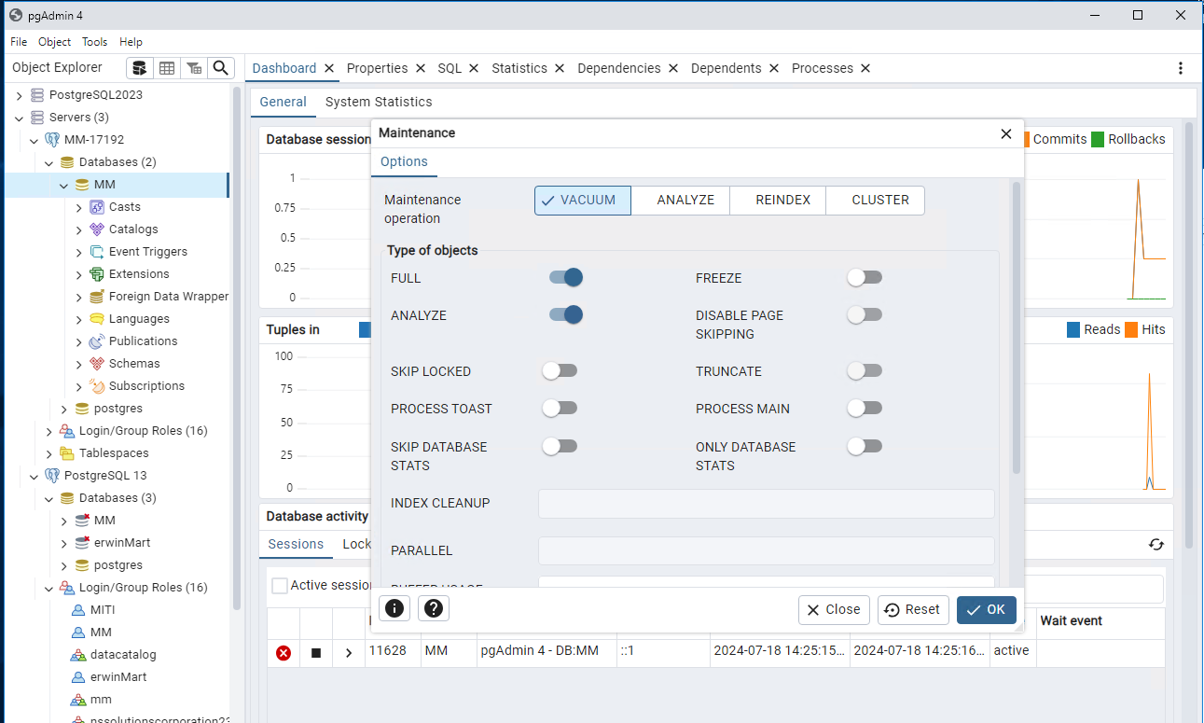Viewport: 1204px width, 723px height.
Task: Open the Query Tool icon in Object Explorer
Action: pyautogui.click(x=140, y=68)
